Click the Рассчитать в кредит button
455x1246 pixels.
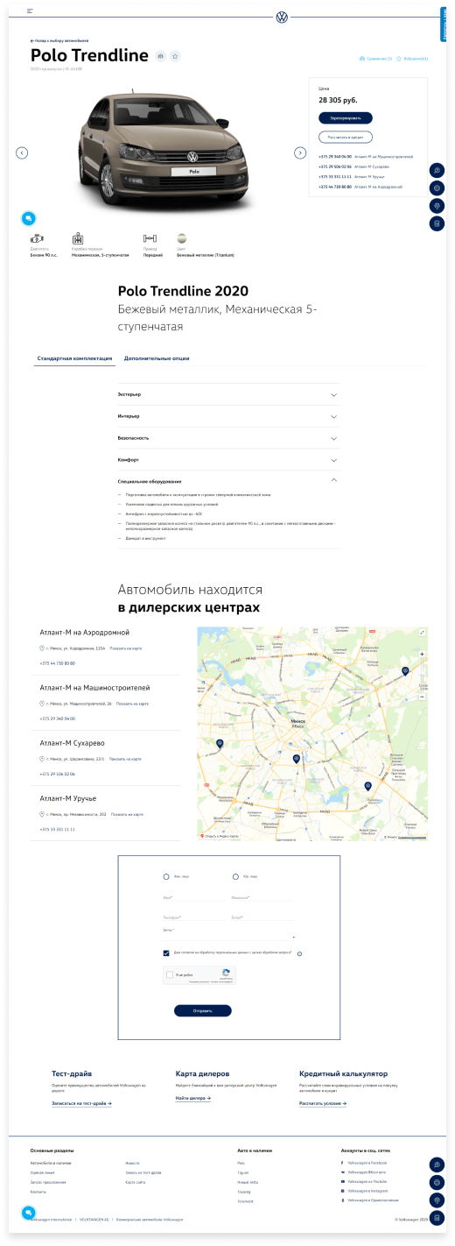346,137
